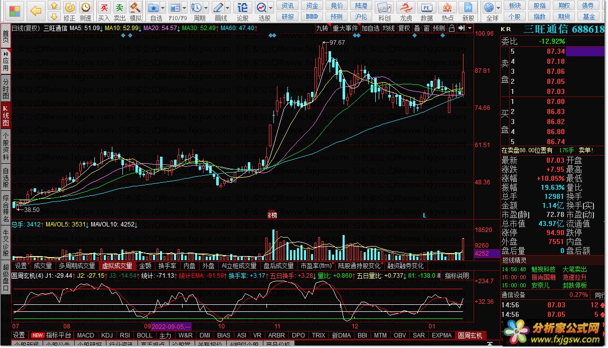Viewport: 608px width, 348px height.
Task: Open the 科创 board icon
Action: pos(384,11)
